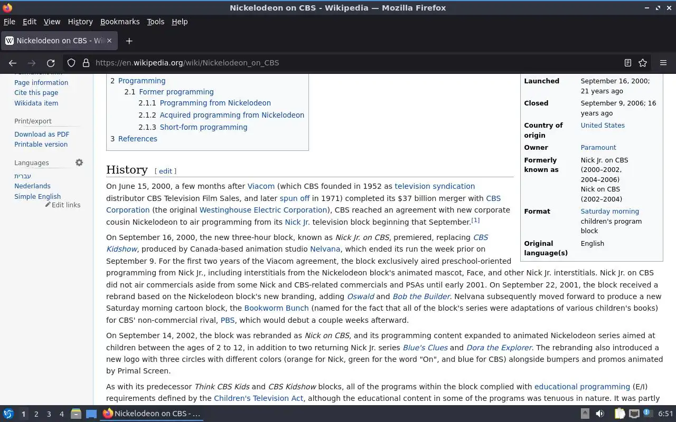Open the file manager taskbar icon
This screenshot has width=676, height=422.
76,414
